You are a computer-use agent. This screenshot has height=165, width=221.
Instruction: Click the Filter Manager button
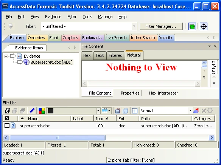pos(161,26)
